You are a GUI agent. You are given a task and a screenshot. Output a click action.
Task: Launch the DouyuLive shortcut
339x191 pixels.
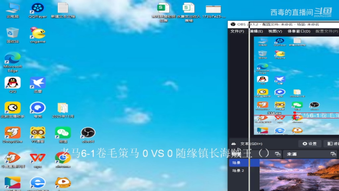(13, 135)
